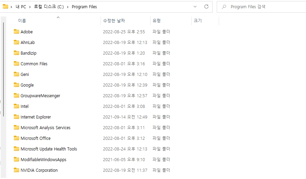Screen dimensions: 306x179
Task: Click the search magnifier icon
Action: click(x=224, y=7)
